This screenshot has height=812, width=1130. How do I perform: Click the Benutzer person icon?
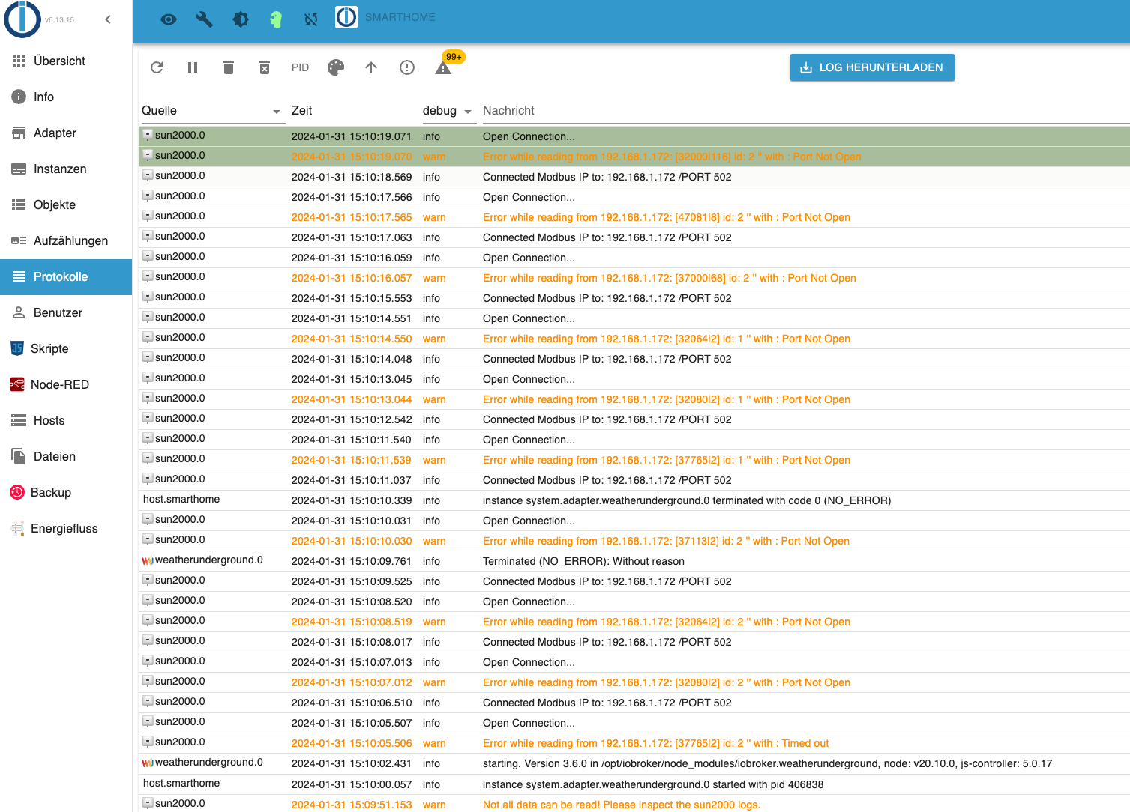[19, 312]
